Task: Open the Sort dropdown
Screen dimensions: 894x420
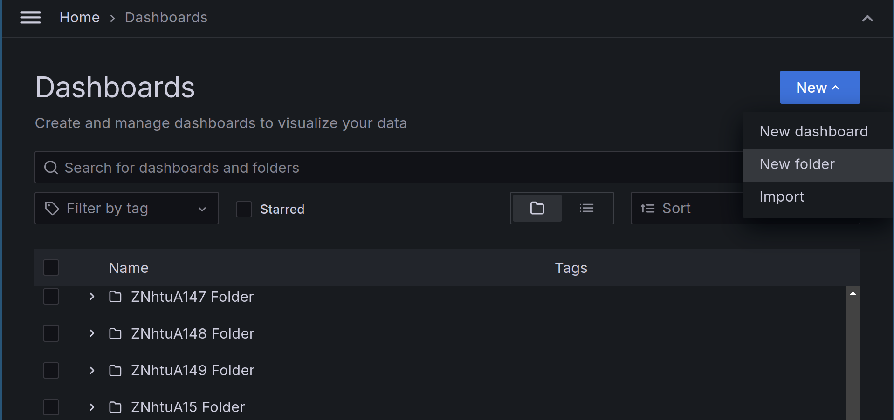Action: (677, 208)
